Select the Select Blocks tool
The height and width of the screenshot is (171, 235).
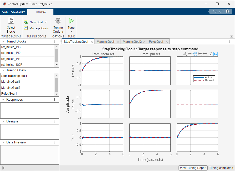pos(11,25)
